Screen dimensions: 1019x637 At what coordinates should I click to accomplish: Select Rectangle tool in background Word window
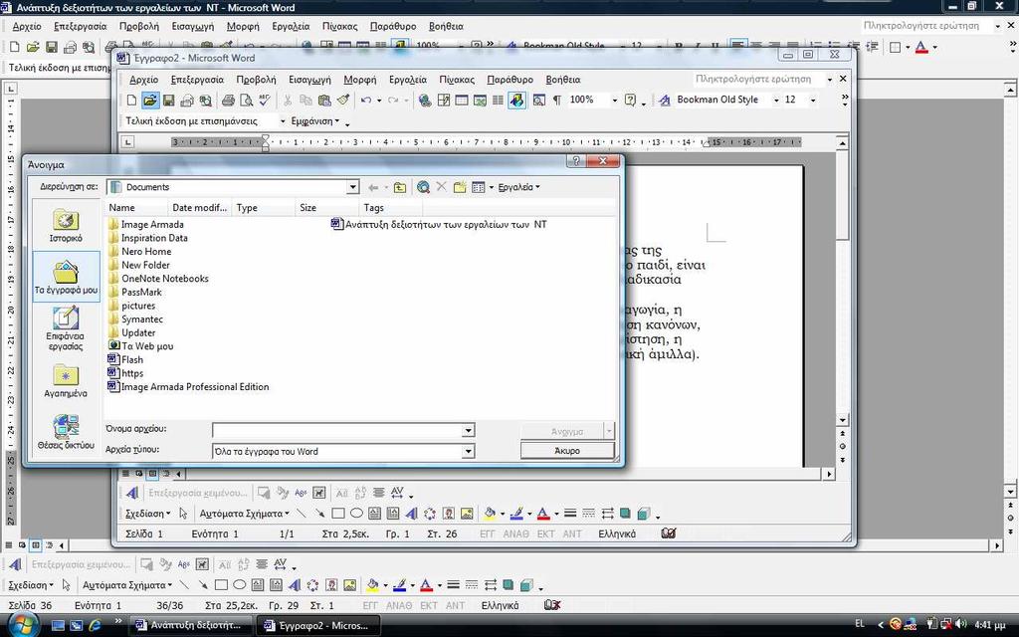point(221,585)
